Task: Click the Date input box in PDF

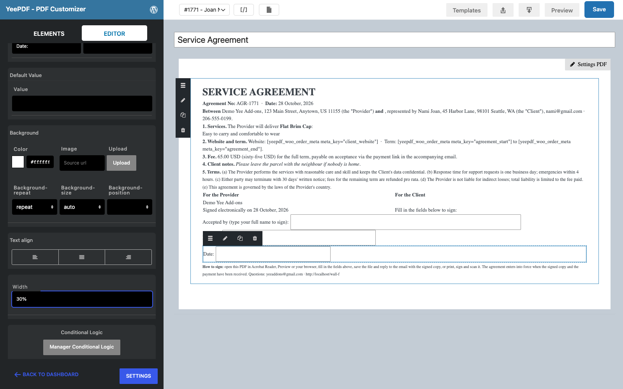Action: [x=273, y=254]
